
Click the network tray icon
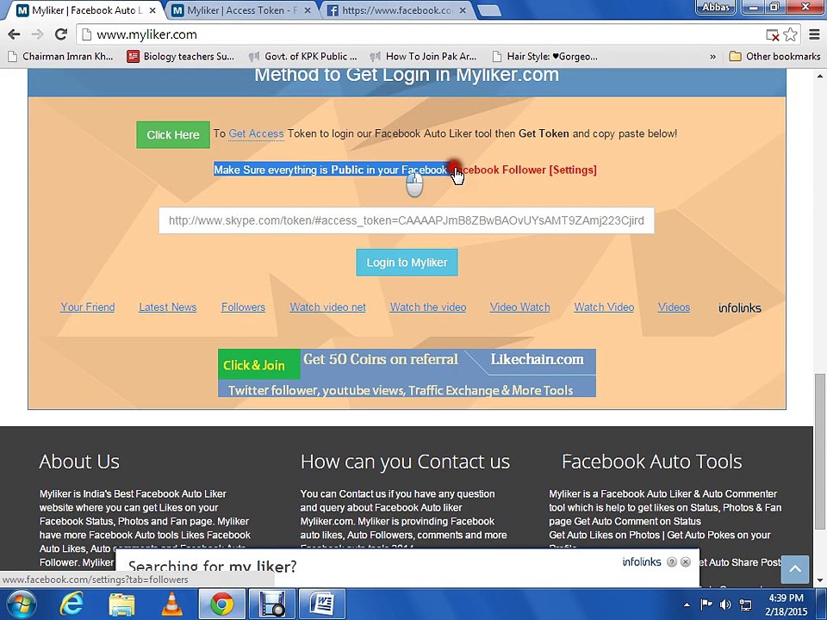coord(746,604)
